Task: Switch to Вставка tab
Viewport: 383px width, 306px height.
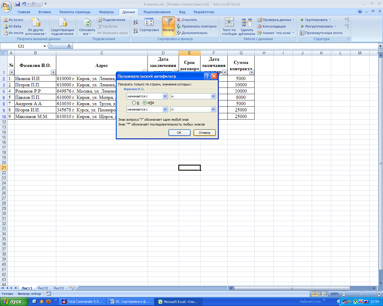Action: 45,12
